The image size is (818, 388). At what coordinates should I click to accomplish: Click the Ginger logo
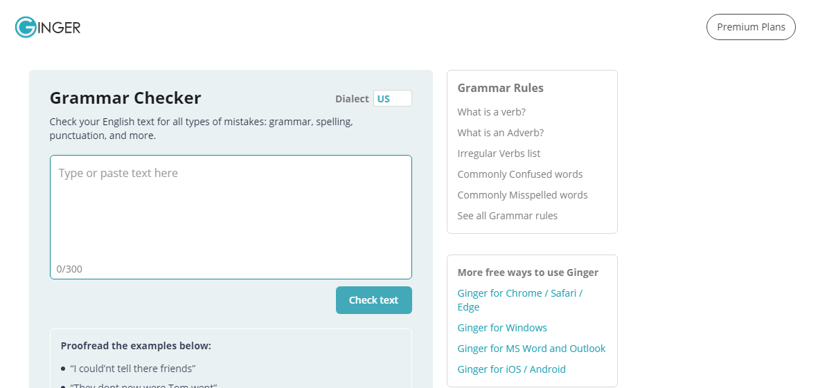48,28
